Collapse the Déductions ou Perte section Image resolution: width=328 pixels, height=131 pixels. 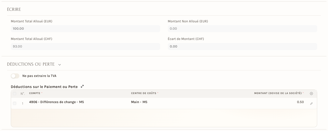click(60, 65)
